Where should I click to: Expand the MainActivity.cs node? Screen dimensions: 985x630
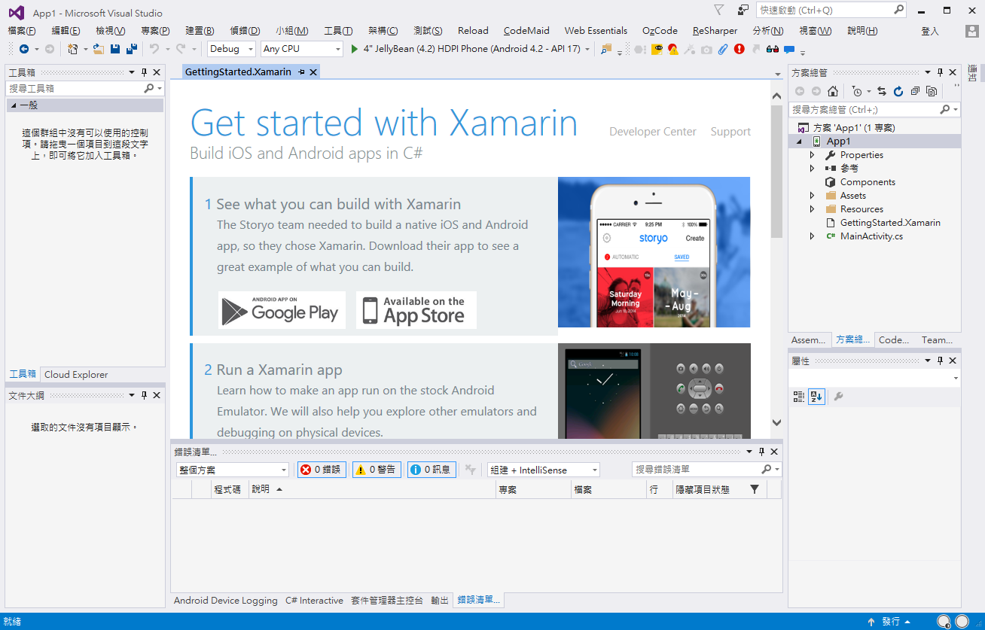(812, 236)
